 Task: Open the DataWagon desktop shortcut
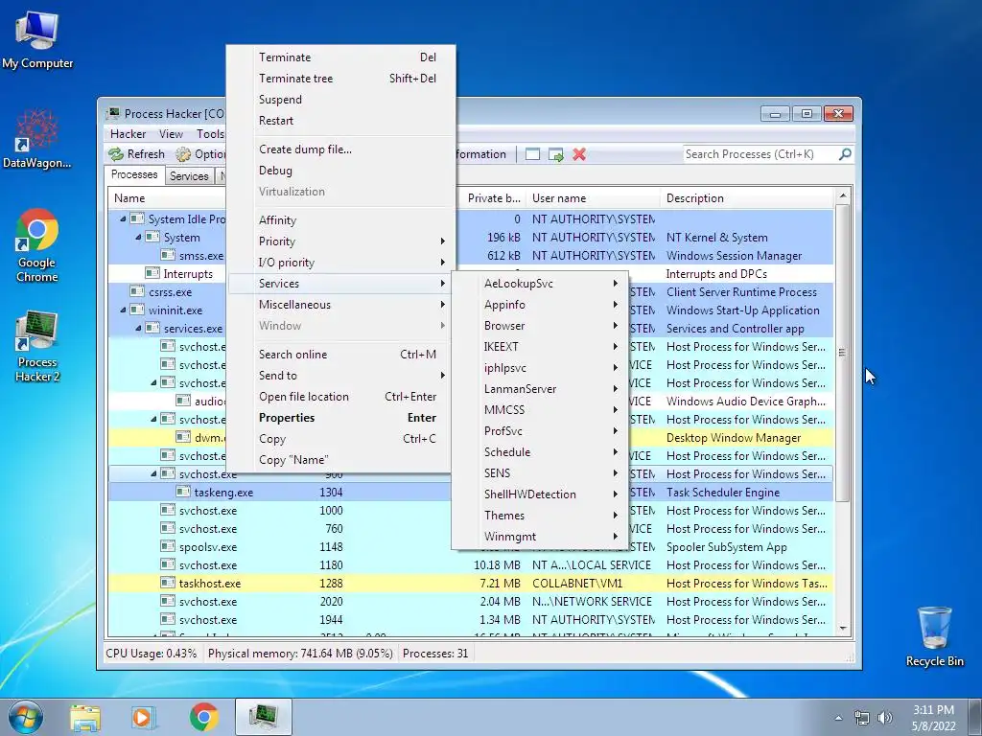click(x=37, y=139)
